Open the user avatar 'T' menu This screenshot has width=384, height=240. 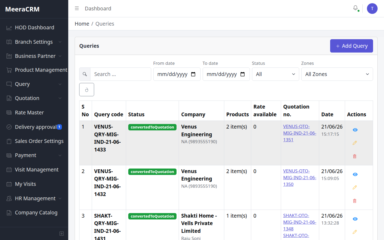click(372, 9)
